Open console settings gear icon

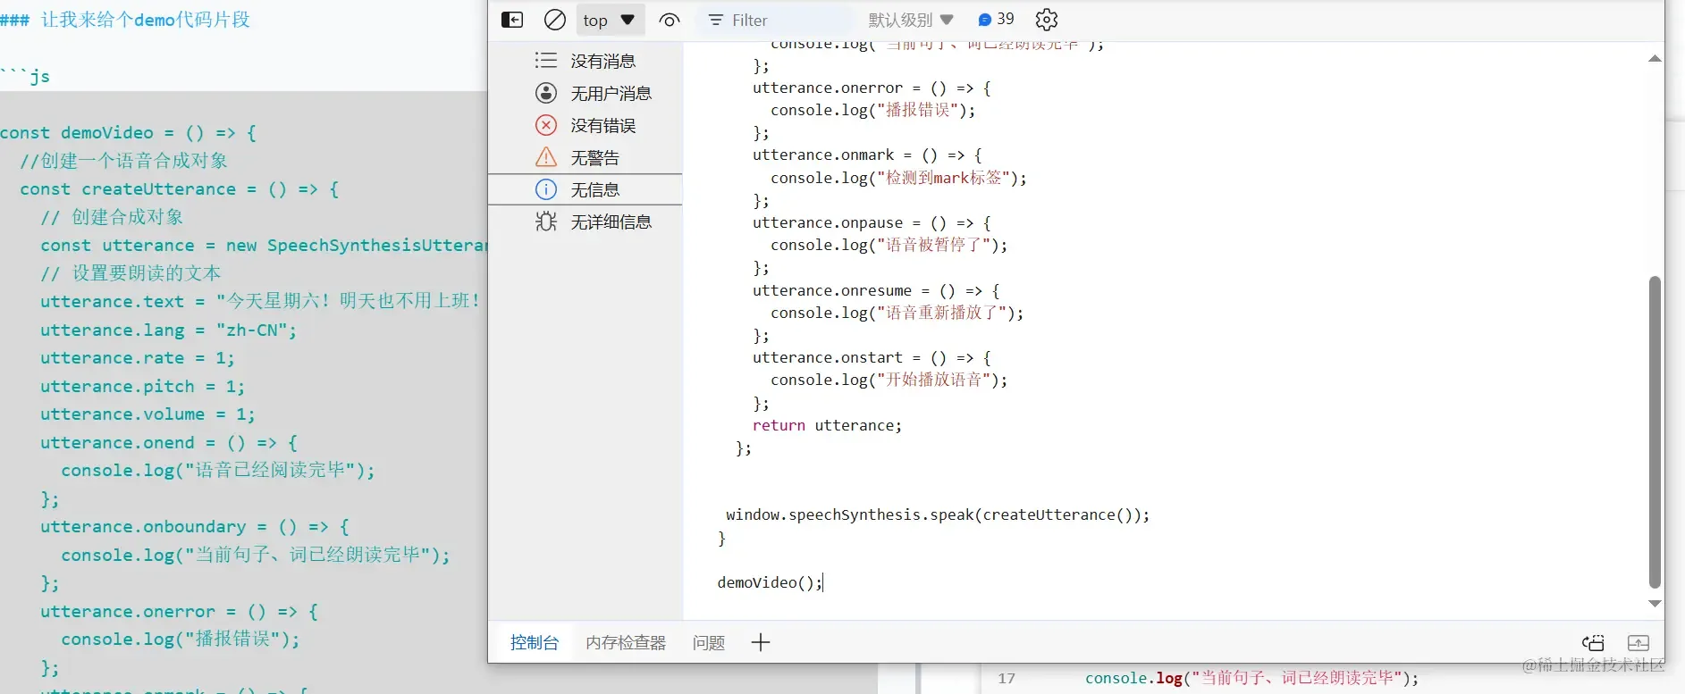(x=1047, y=20)
